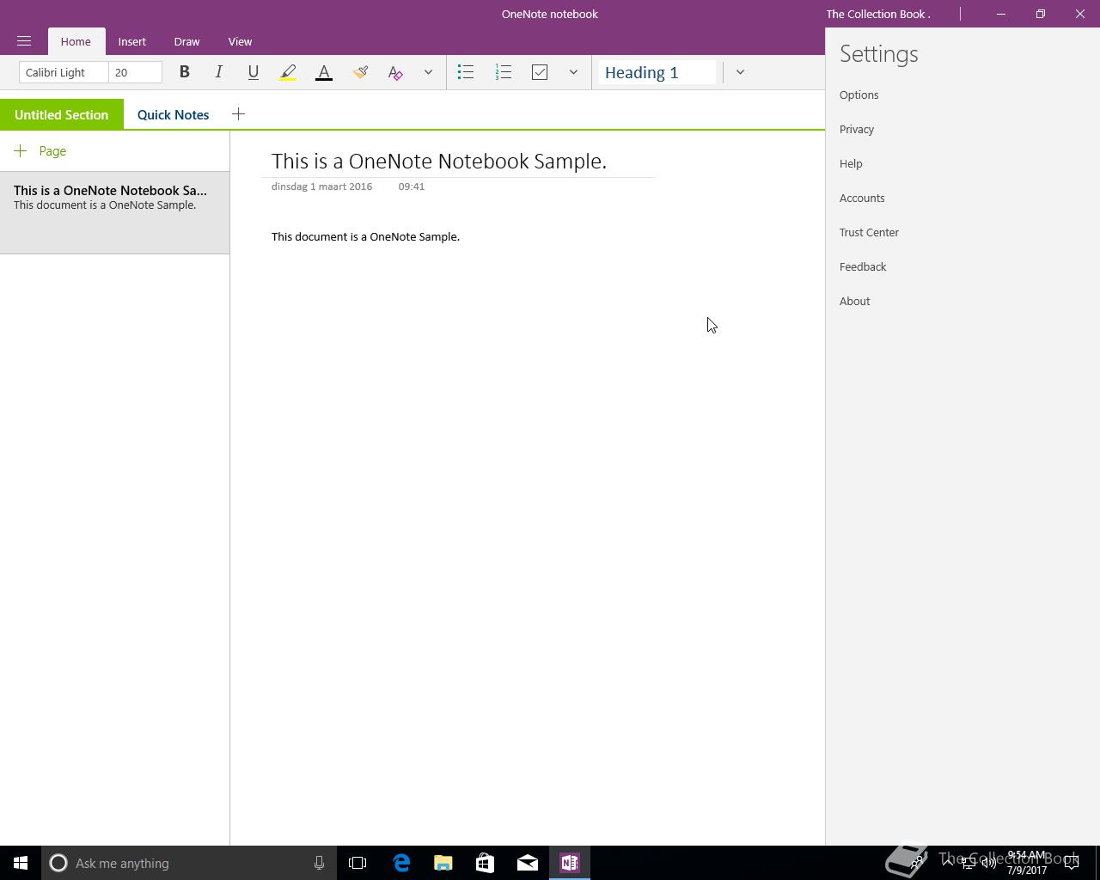Click the date dinsdag 1 maart 2016
Image resolution: width=1100 pixels, height=880 pixels.
coord(321,186)
